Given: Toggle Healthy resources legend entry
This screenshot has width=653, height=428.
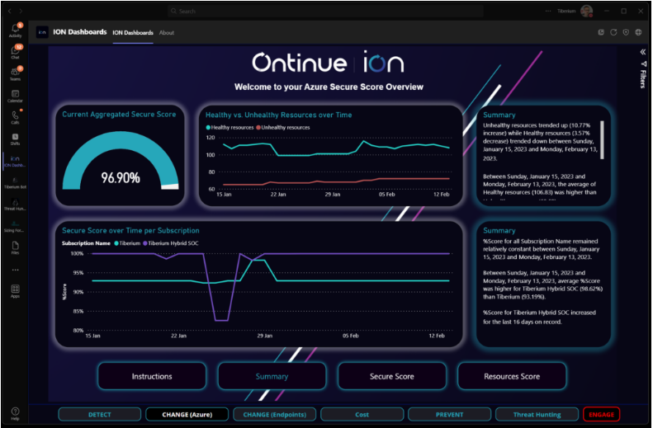Looking at the screenshot, I should click(x=229, y=128).
